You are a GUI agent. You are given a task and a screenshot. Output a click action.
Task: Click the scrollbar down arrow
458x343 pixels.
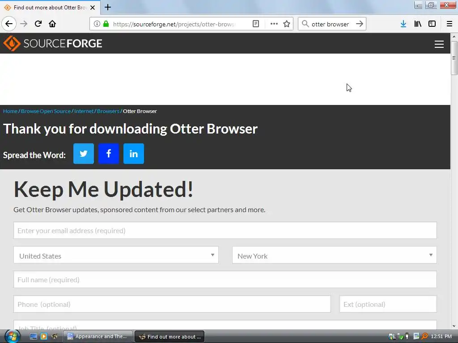pyautogui.click(x=454, y=326)
